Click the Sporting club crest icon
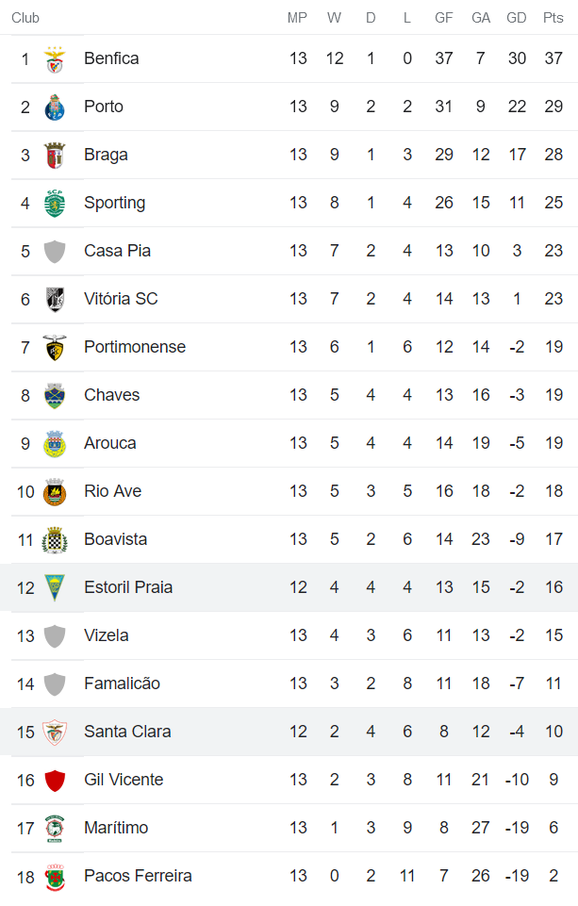578x906 pixels. click(x=55, y=204)
